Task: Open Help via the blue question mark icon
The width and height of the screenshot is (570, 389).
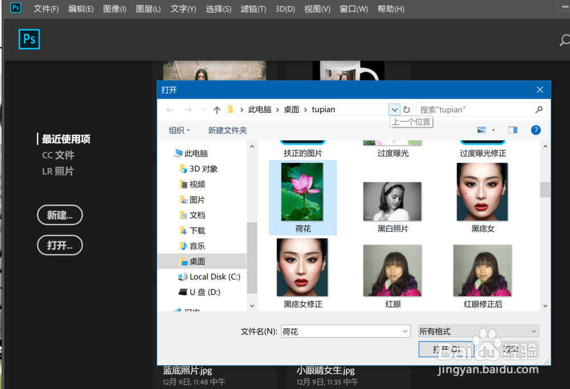Action: click(535, 130)
